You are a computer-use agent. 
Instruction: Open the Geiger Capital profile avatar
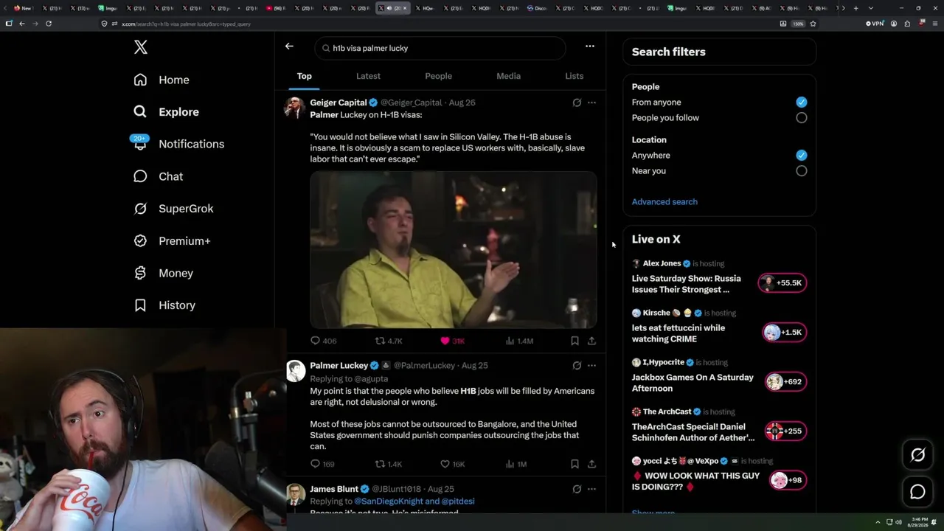295,107
